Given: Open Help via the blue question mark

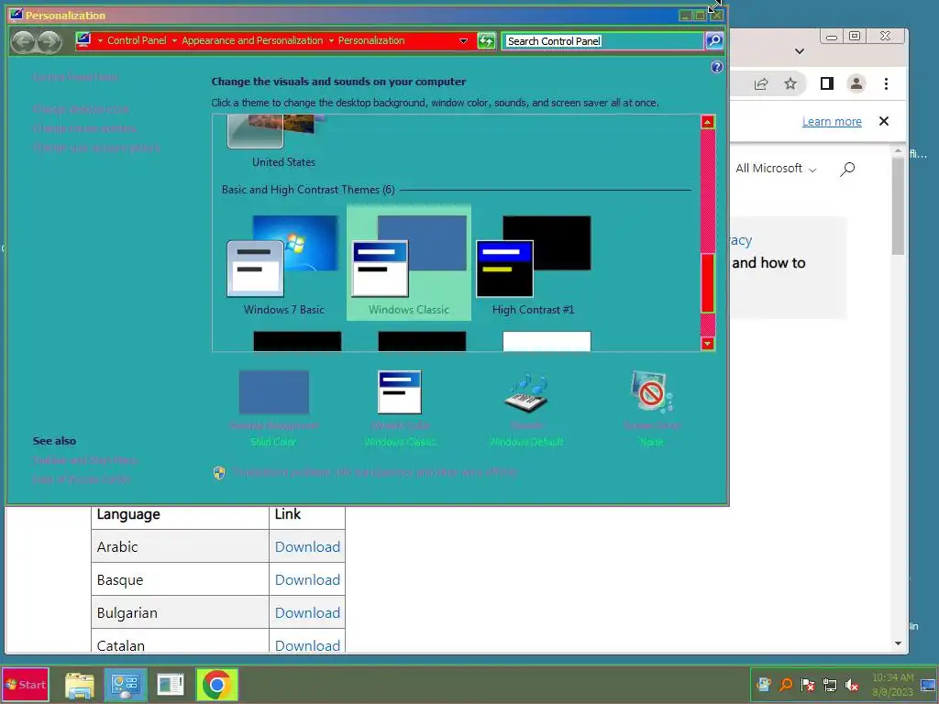Looking at the screenshot, I should 717,67.
